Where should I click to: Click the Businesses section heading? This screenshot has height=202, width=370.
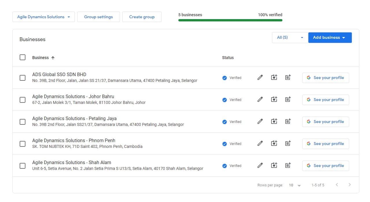pos(32,39)
